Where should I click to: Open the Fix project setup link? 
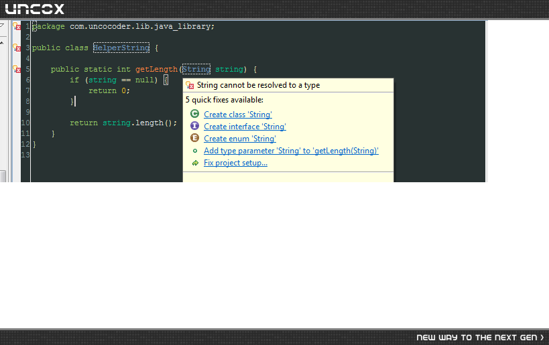pyautogui.click(x=235, y=163)
